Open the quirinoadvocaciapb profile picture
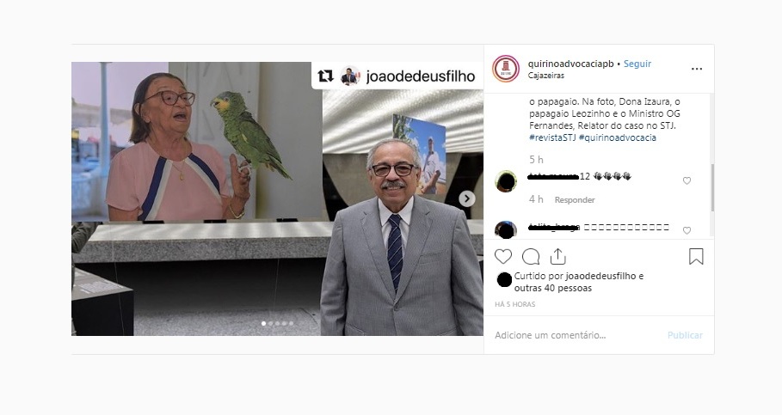Image resolution: width=782 pixels, height=415 pixels. (x=506, y=68)
